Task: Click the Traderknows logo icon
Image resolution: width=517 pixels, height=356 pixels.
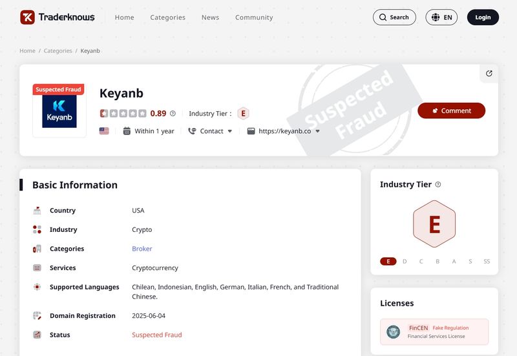Action: pyautogui.click(x=27, y=17)
